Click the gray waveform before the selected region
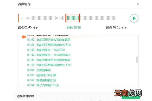The width and height of the screenshot is (152, 101). click(x=42, y=18)
